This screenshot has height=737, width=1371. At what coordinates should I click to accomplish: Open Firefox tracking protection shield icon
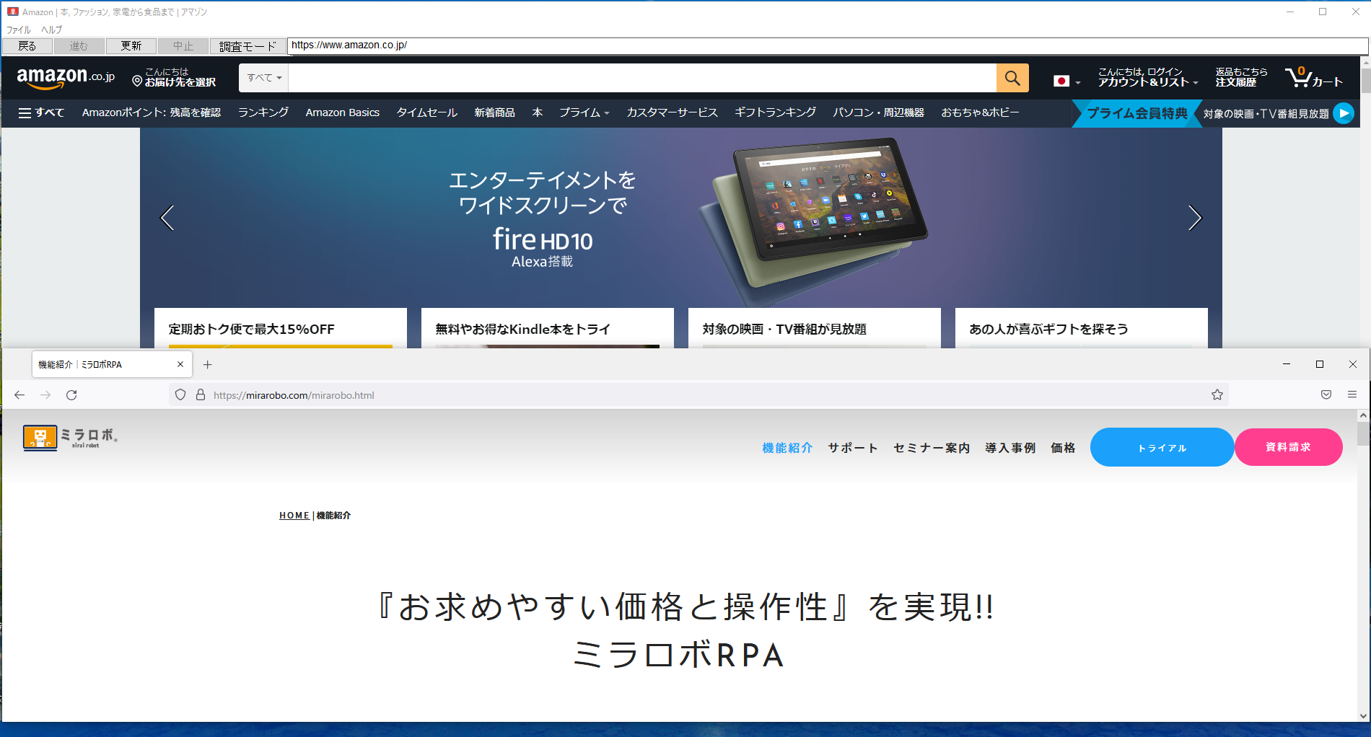[x=180, y=395]
